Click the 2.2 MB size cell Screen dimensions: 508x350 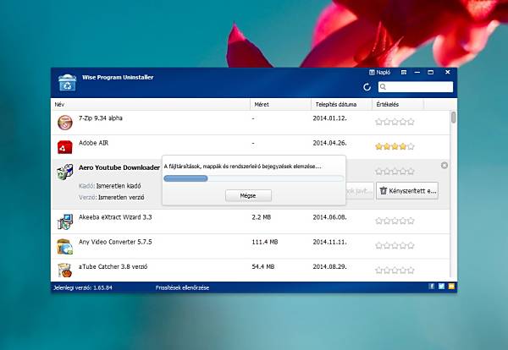pyautogui.click(x=261, y=217)
